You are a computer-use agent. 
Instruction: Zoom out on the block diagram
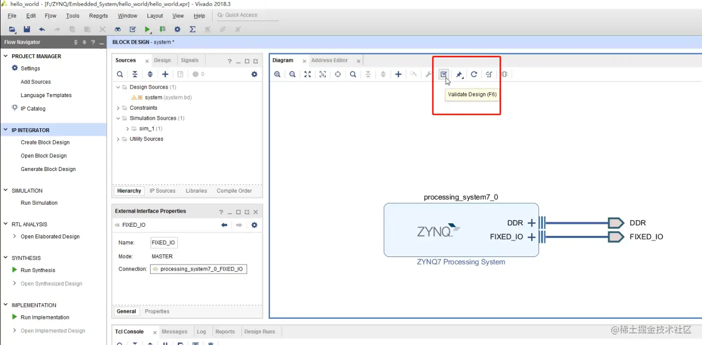click(293, 74)
